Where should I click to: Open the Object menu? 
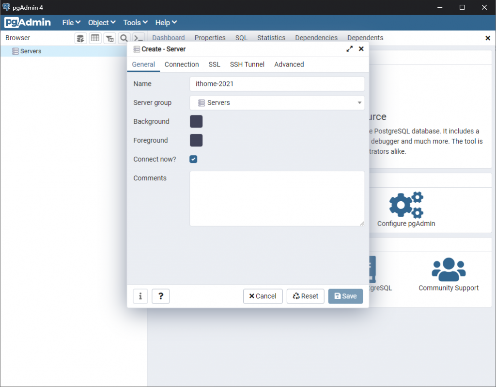pyautogui.click(x=102, y=22)
